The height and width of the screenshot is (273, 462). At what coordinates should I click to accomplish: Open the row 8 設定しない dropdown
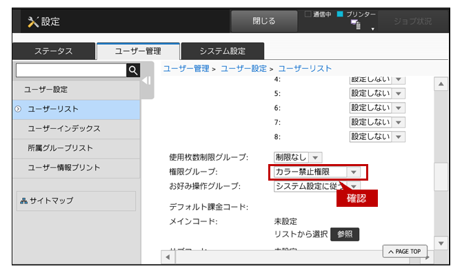pos(377,136)
